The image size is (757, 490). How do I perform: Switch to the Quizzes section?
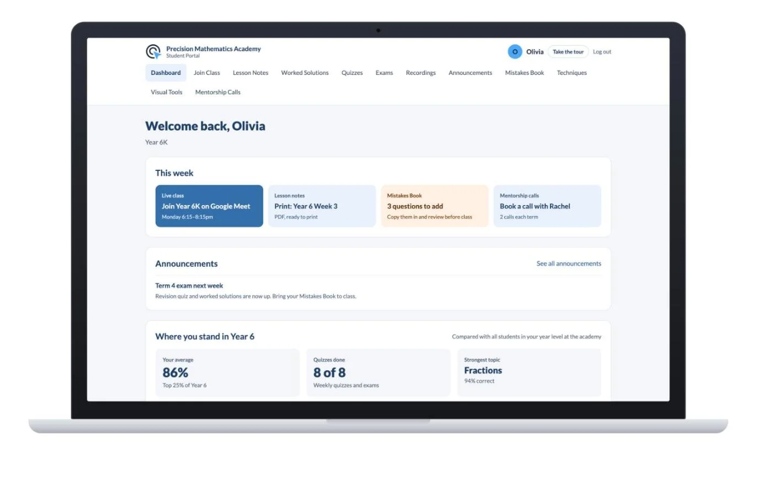point(352,73)
